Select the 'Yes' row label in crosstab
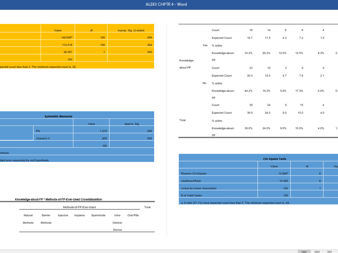This screenshot has width=338, height=253. (x=205, y=45)
